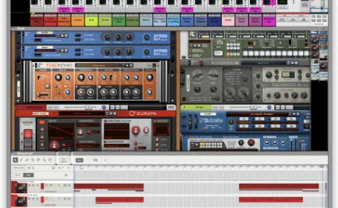Toggle the Snap button in the sequencer

79,160
